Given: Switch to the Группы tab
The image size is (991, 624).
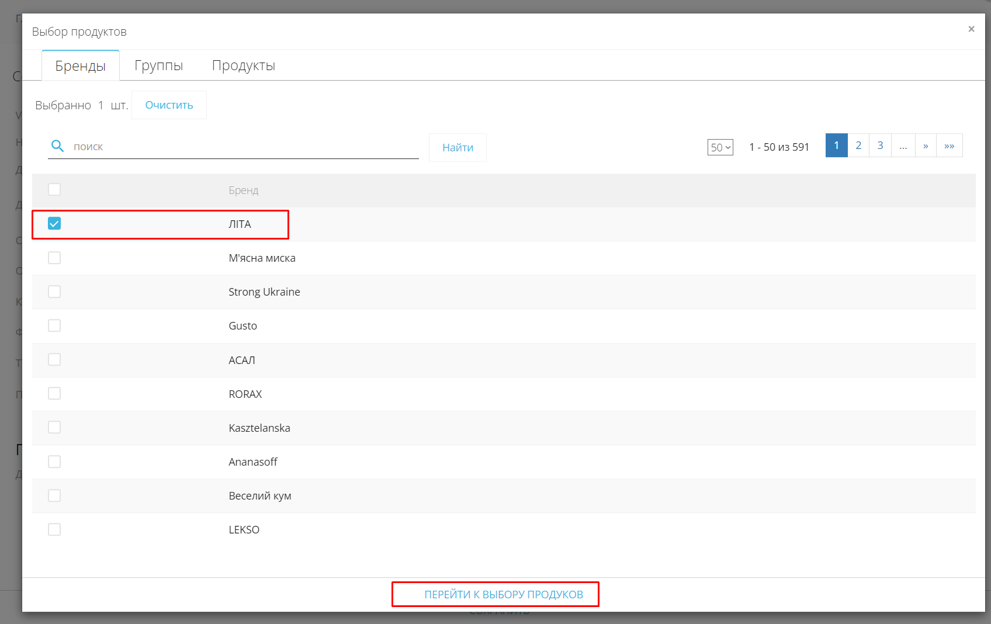Looking at the screenshot, I should (x=159, y=65).
